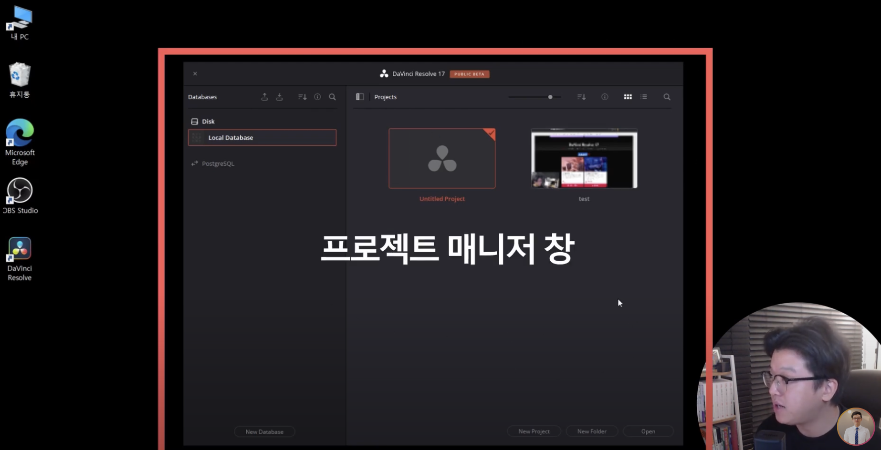
Task: Click the PUBLIC BETA badge in title
Action: pyautogui.click(x=470, y=74)
